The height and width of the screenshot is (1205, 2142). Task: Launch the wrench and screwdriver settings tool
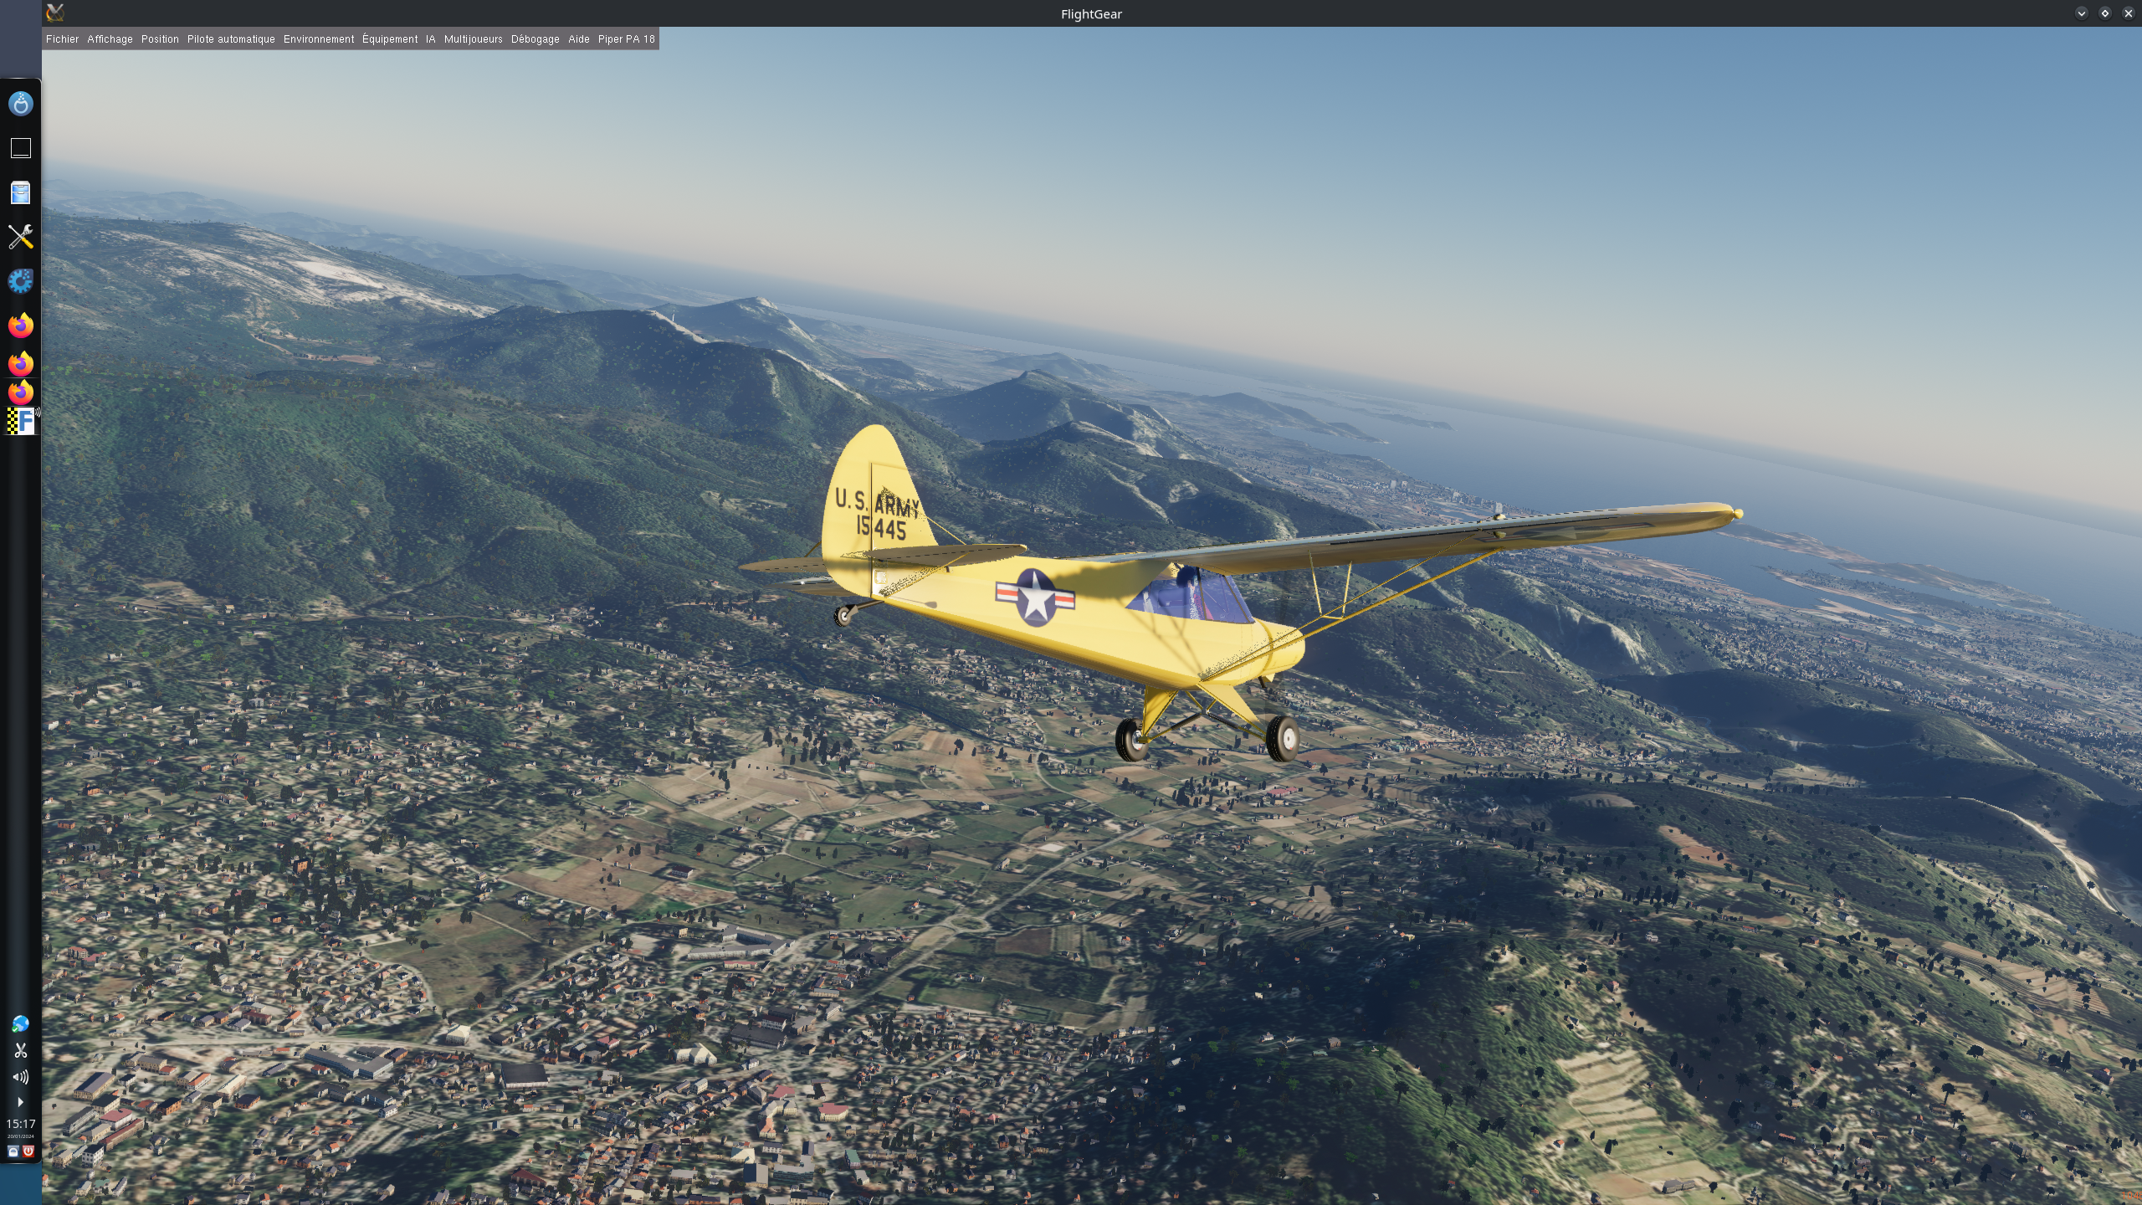tap(20, 237)
